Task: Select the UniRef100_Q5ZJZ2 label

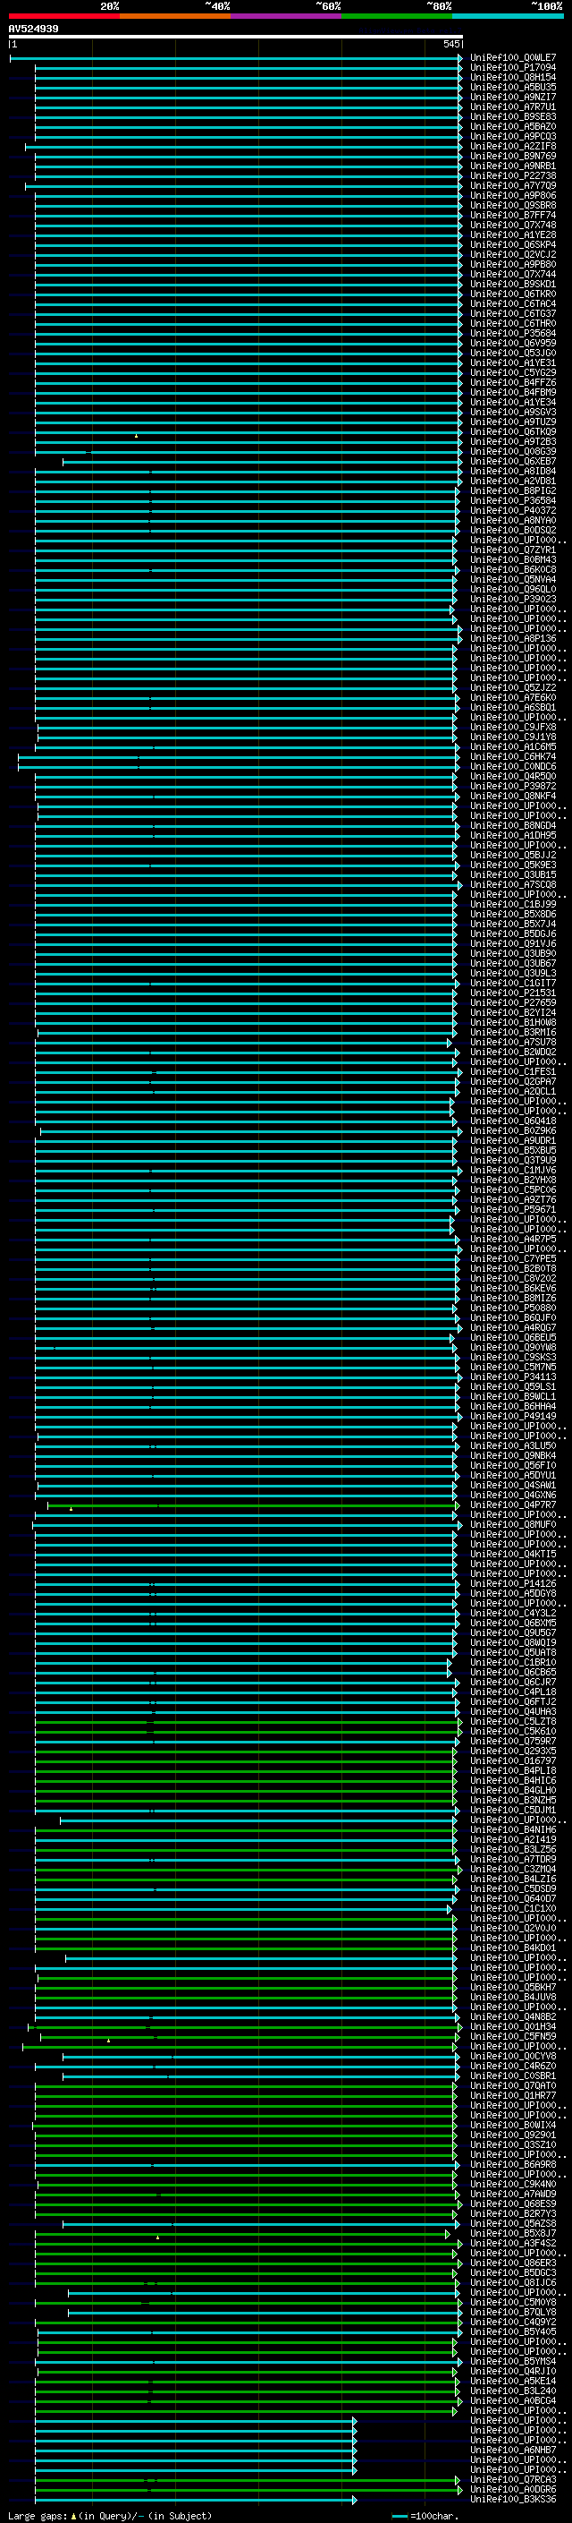Action: [x=512, y=687]
